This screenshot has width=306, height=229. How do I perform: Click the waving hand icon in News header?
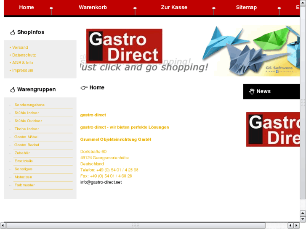[x=252, y=92]
